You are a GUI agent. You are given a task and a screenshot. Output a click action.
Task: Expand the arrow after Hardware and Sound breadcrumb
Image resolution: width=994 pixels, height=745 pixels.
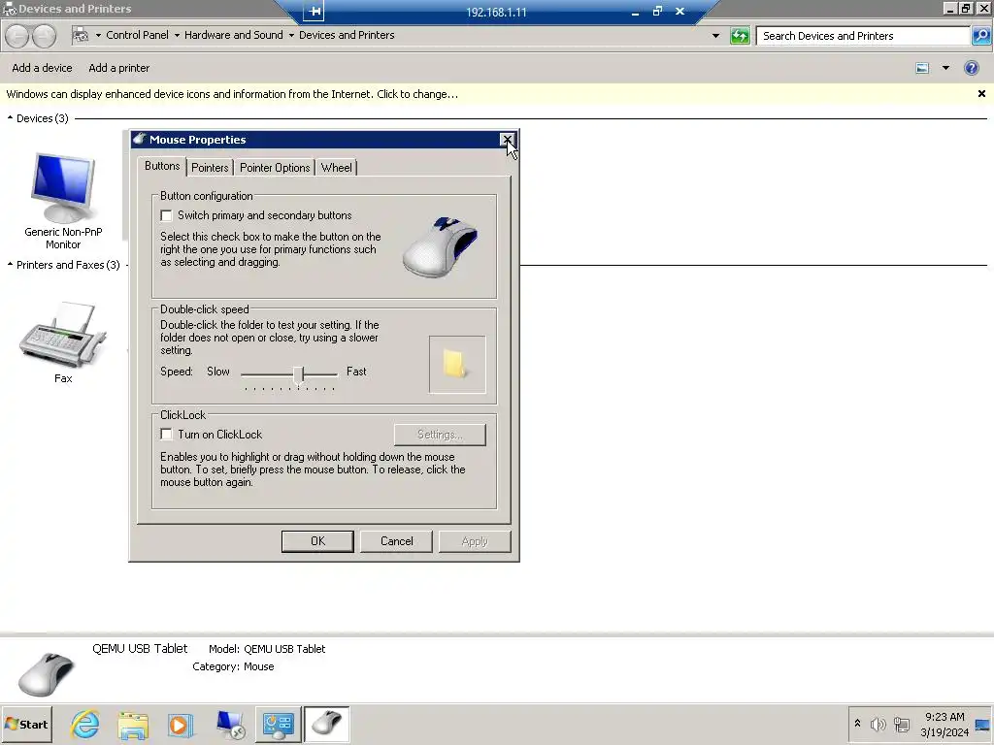point(291,36)
